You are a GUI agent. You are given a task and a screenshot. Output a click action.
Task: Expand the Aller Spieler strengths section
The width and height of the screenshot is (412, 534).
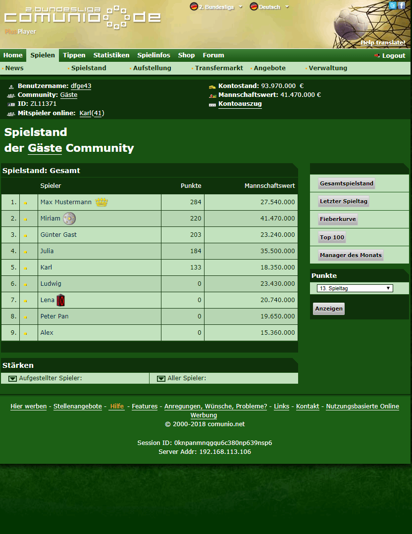pos(161,379)
